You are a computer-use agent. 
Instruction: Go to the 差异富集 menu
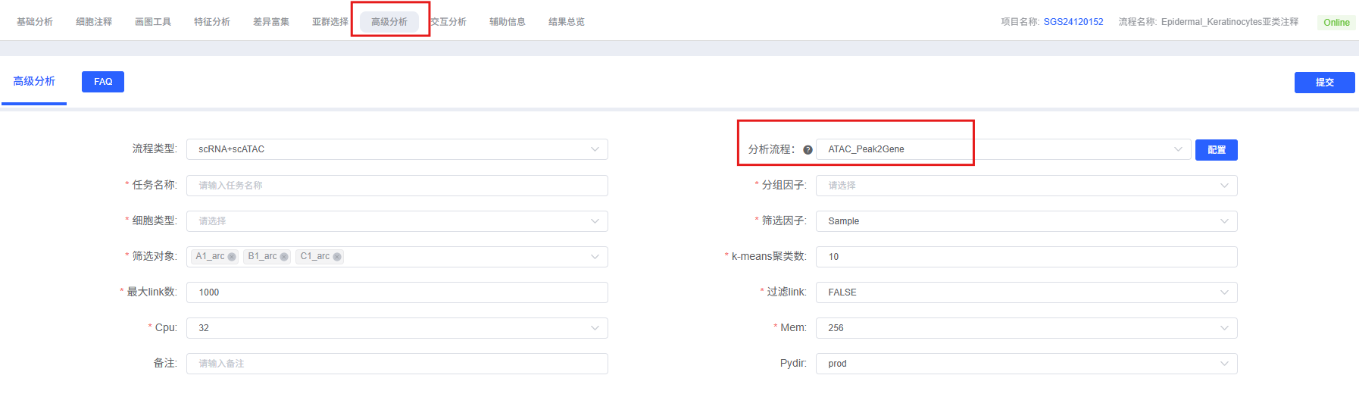point(271,22)
